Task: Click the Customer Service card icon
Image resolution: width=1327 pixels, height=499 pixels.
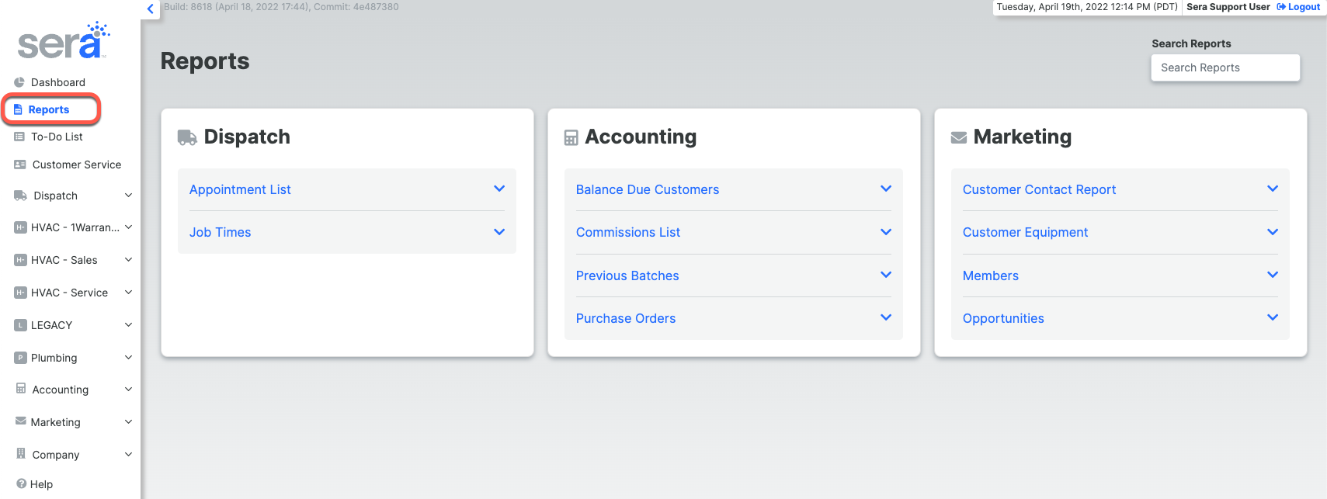Action: [x=20, y=165]
